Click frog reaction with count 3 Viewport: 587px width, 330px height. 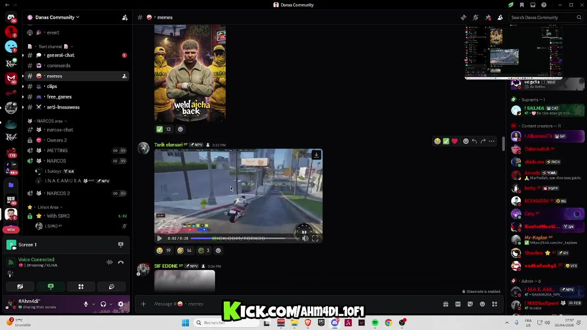click(204, 251)
